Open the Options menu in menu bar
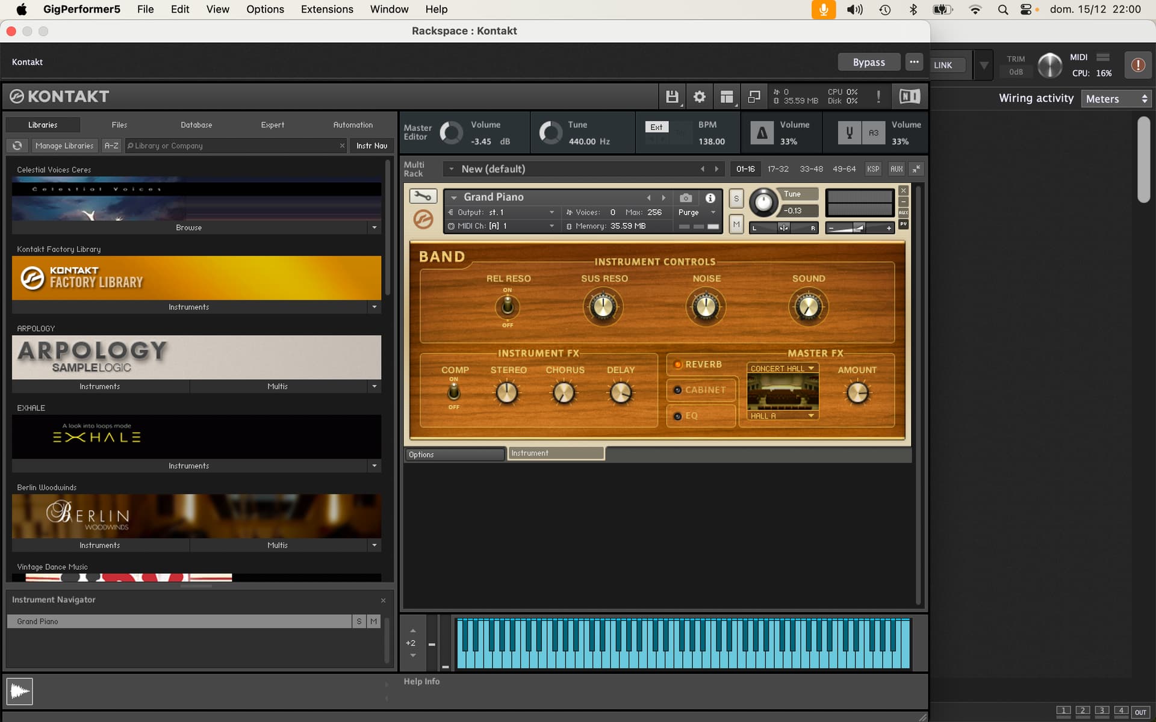 point(265,10)
